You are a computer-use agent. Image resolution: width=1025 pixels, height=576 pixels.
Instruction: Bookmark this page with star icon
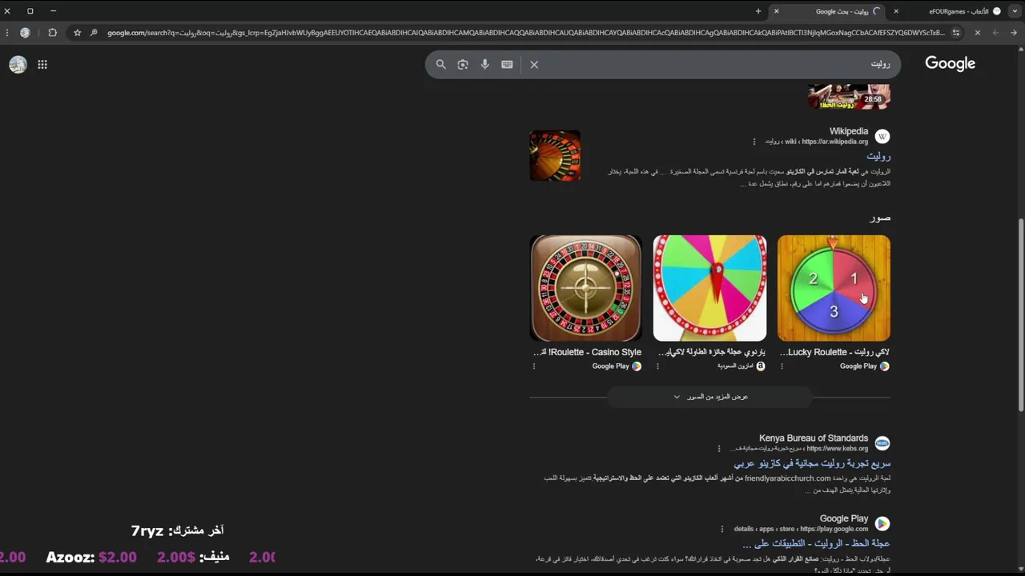pos(77,33)
